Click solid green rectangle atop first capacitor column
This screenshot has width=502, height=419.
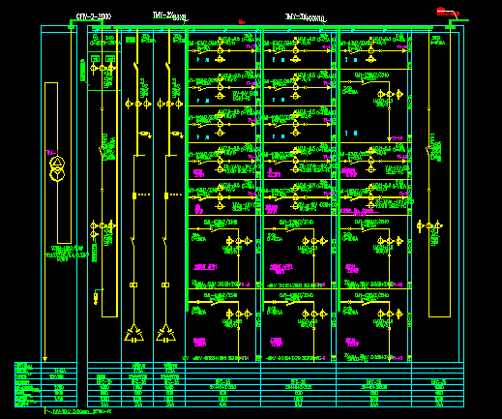131,40
